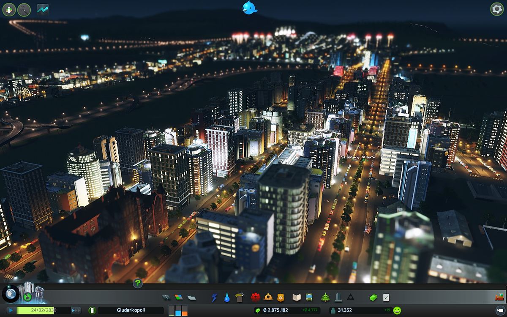Screen dimensions: 507x317
Task: Open the Monuments triangle menu
Action: [351, 298]
